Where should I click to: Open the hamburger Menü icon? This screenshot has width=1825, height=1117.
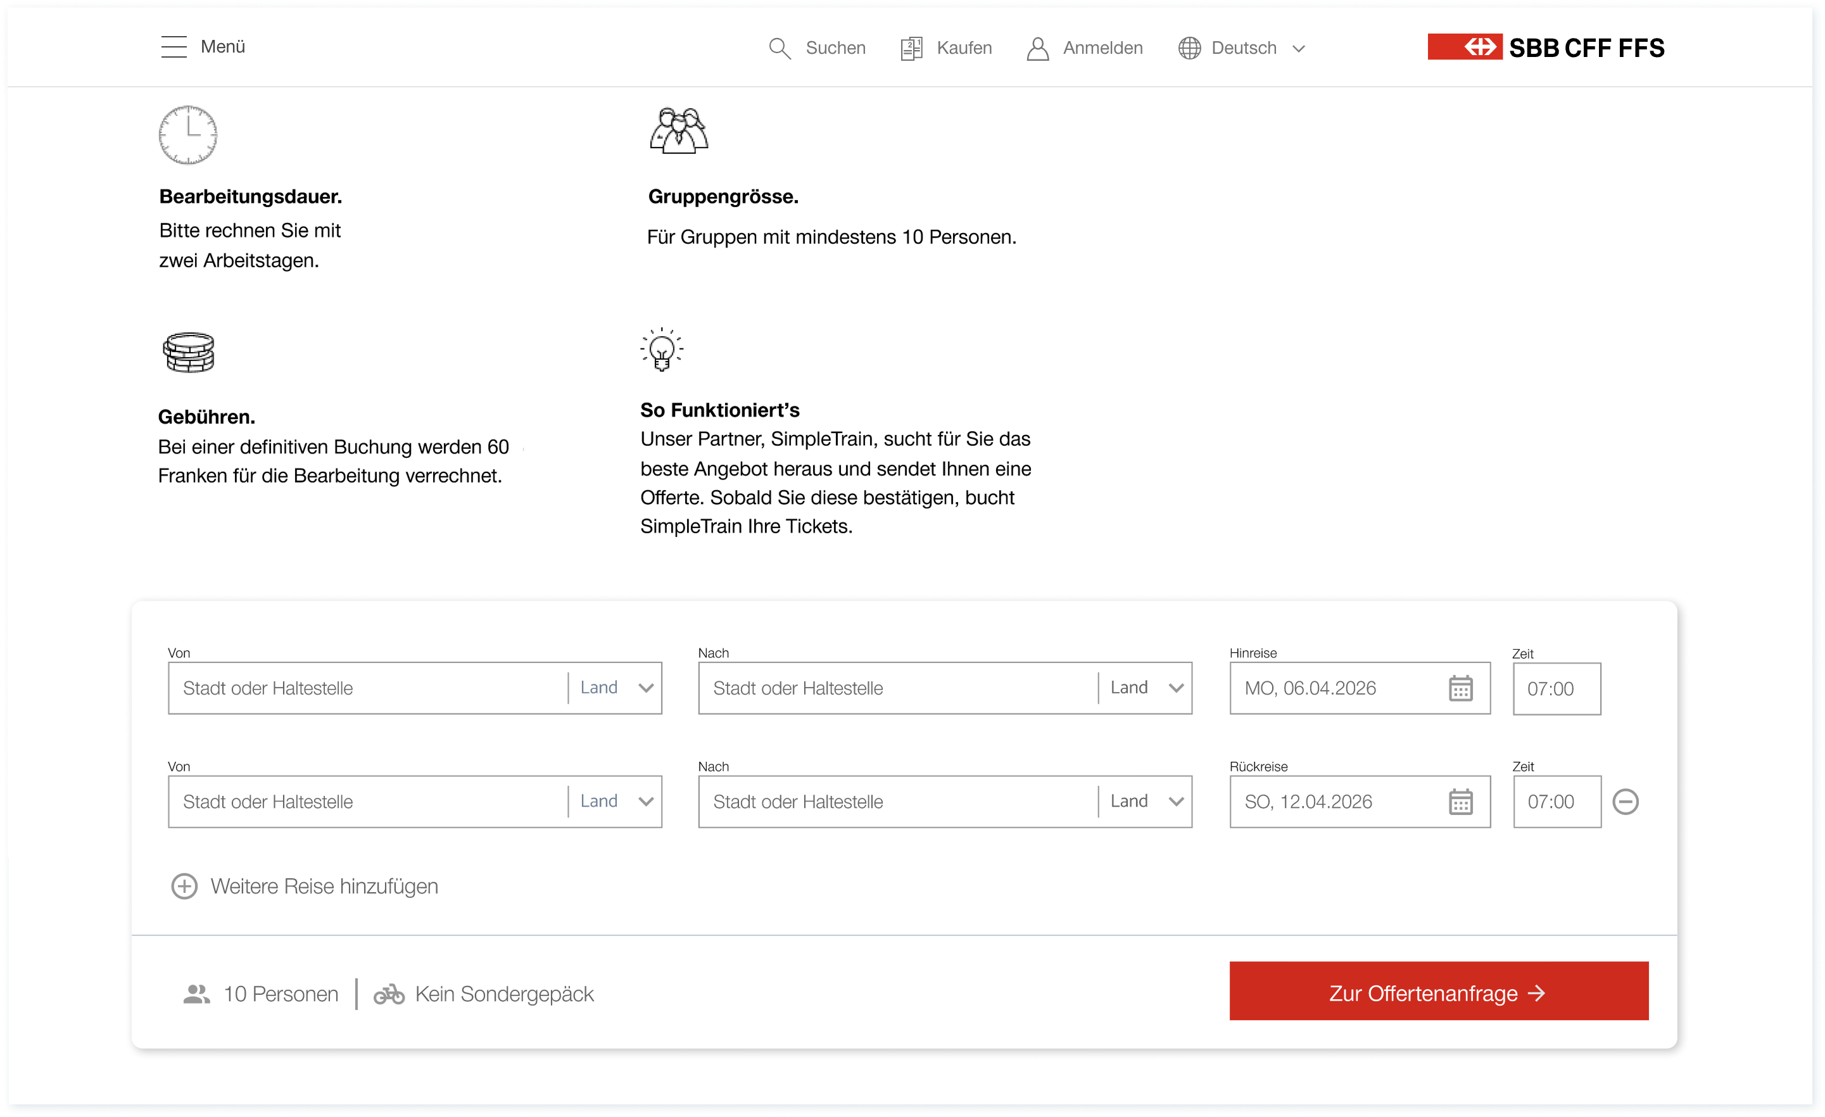(x=174, y=47)
